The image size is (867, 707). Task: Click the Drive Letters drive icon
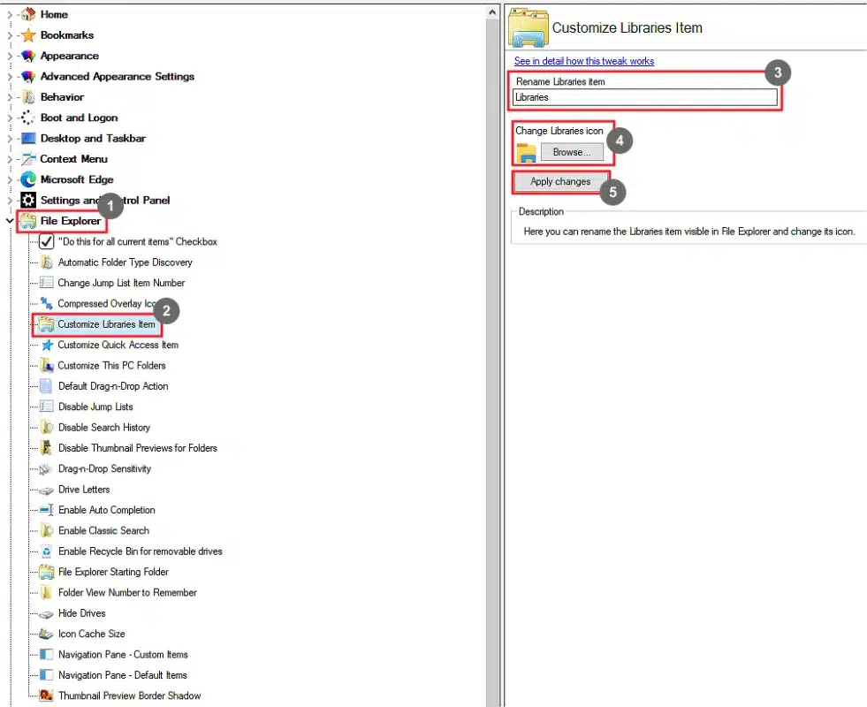tap(47, 490)
